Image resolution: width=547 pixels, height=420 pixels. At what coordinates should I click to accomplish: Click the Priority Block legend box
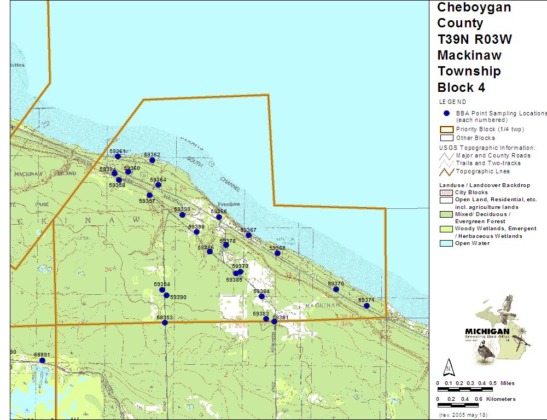coord(447,130)
